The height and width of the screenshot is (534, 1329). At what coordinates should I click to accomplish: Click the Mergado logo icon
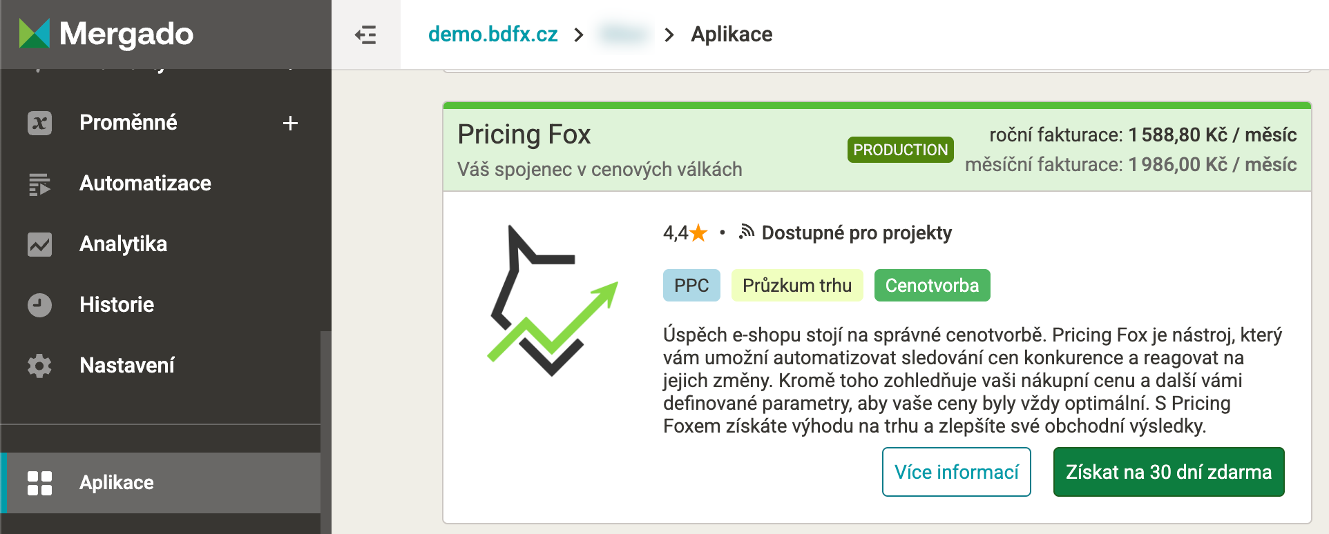click(x=35, y=34)
